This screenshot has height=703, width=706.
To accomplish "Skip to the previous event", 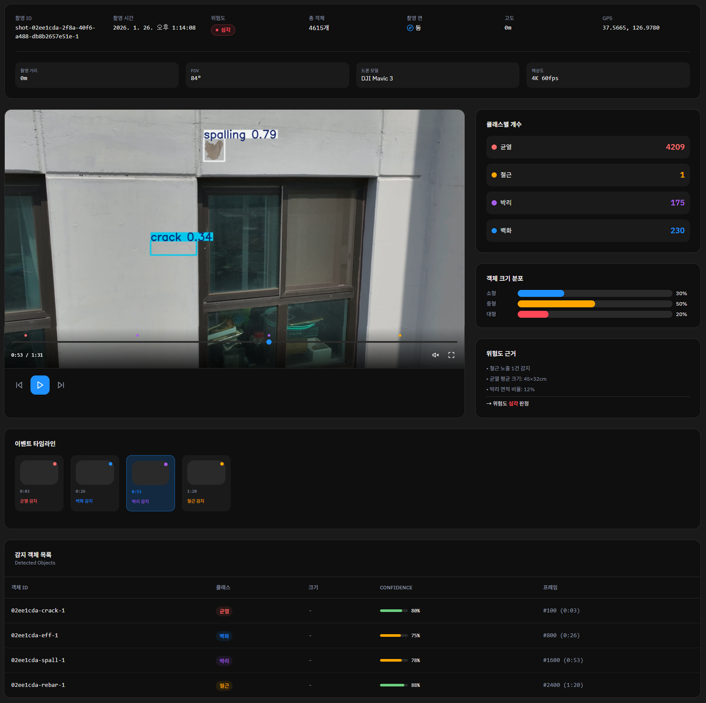I will click(x=19, y=385).
